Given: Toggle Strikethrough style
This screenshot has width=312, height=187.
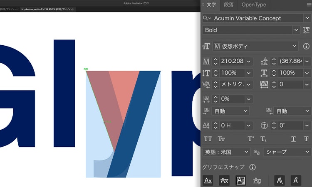Looking at the screenshot, I should (306, 139).
